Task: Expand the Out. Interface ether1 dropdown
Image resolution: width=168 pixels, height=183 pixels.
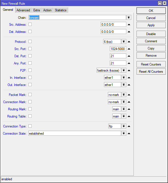Action: [124, 85]
